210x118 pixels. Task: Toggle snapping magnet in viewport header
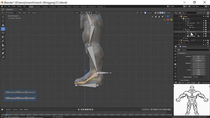87,13
